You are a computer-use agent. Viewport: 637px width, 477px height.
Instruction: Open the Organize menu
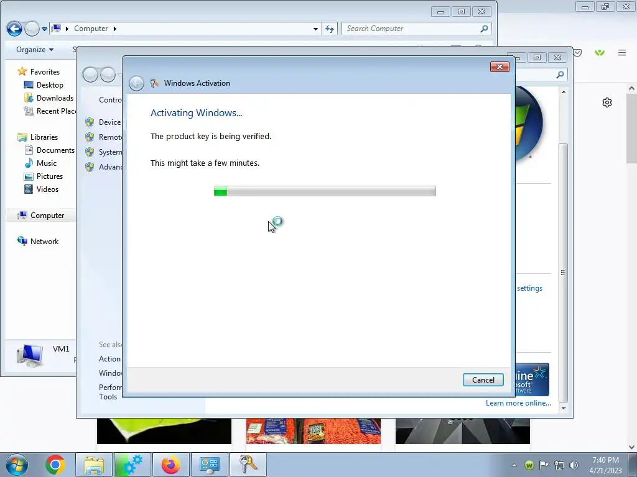(x=35, y=50)
